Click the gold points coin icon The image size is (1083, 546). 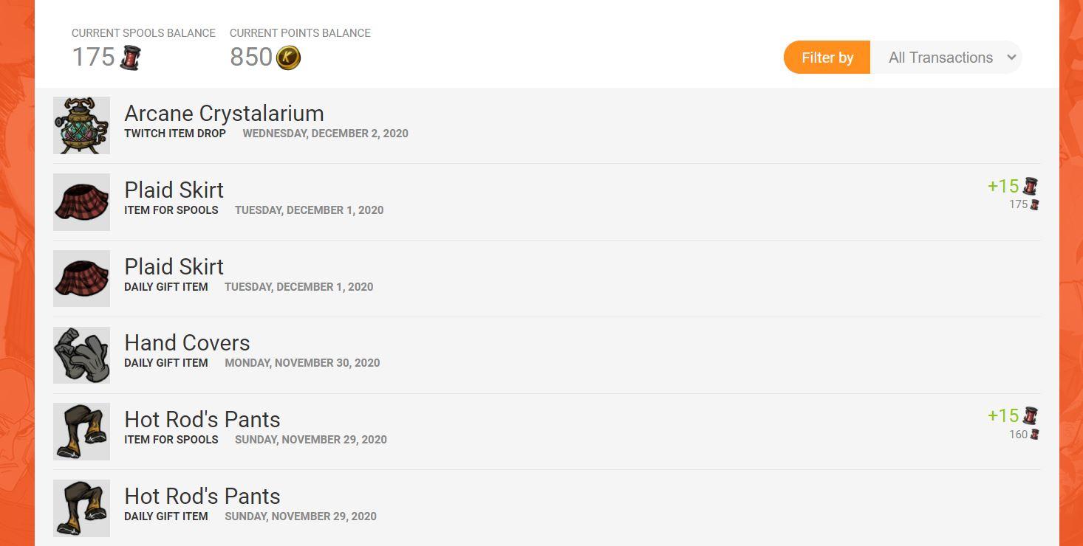[x=288, y=58]
